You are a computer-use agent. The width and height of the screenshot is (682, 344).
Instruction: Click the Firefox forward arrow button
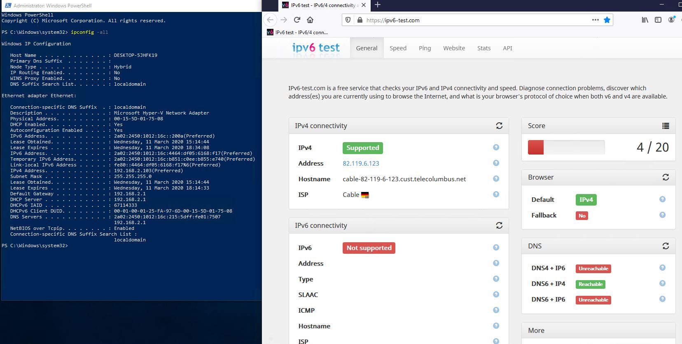[x=284, y=20]
